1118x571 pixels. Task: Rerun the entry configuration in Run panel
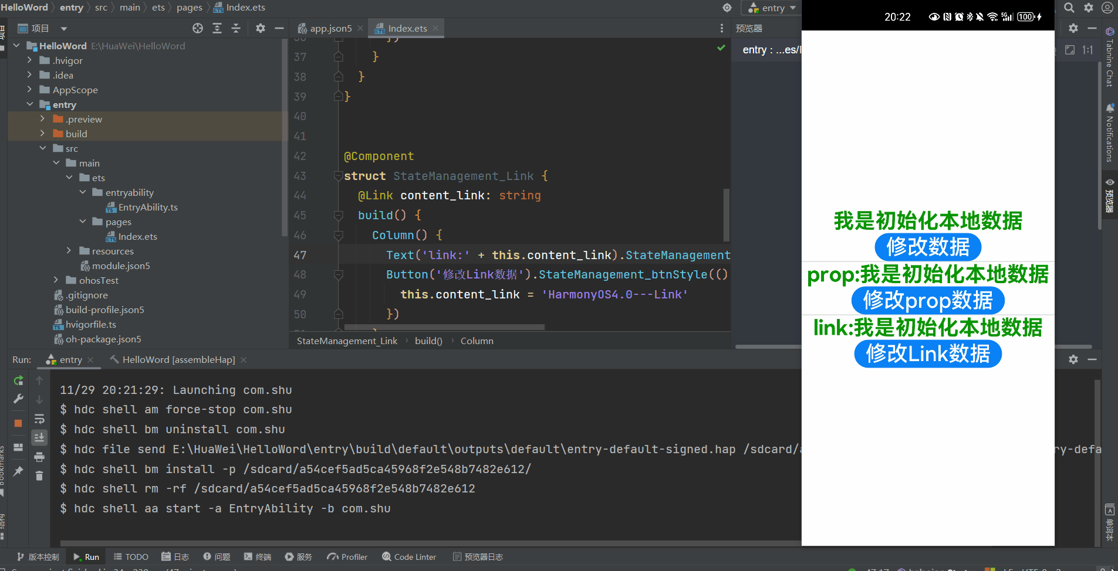pyautogui.click(x=18, y=380)
